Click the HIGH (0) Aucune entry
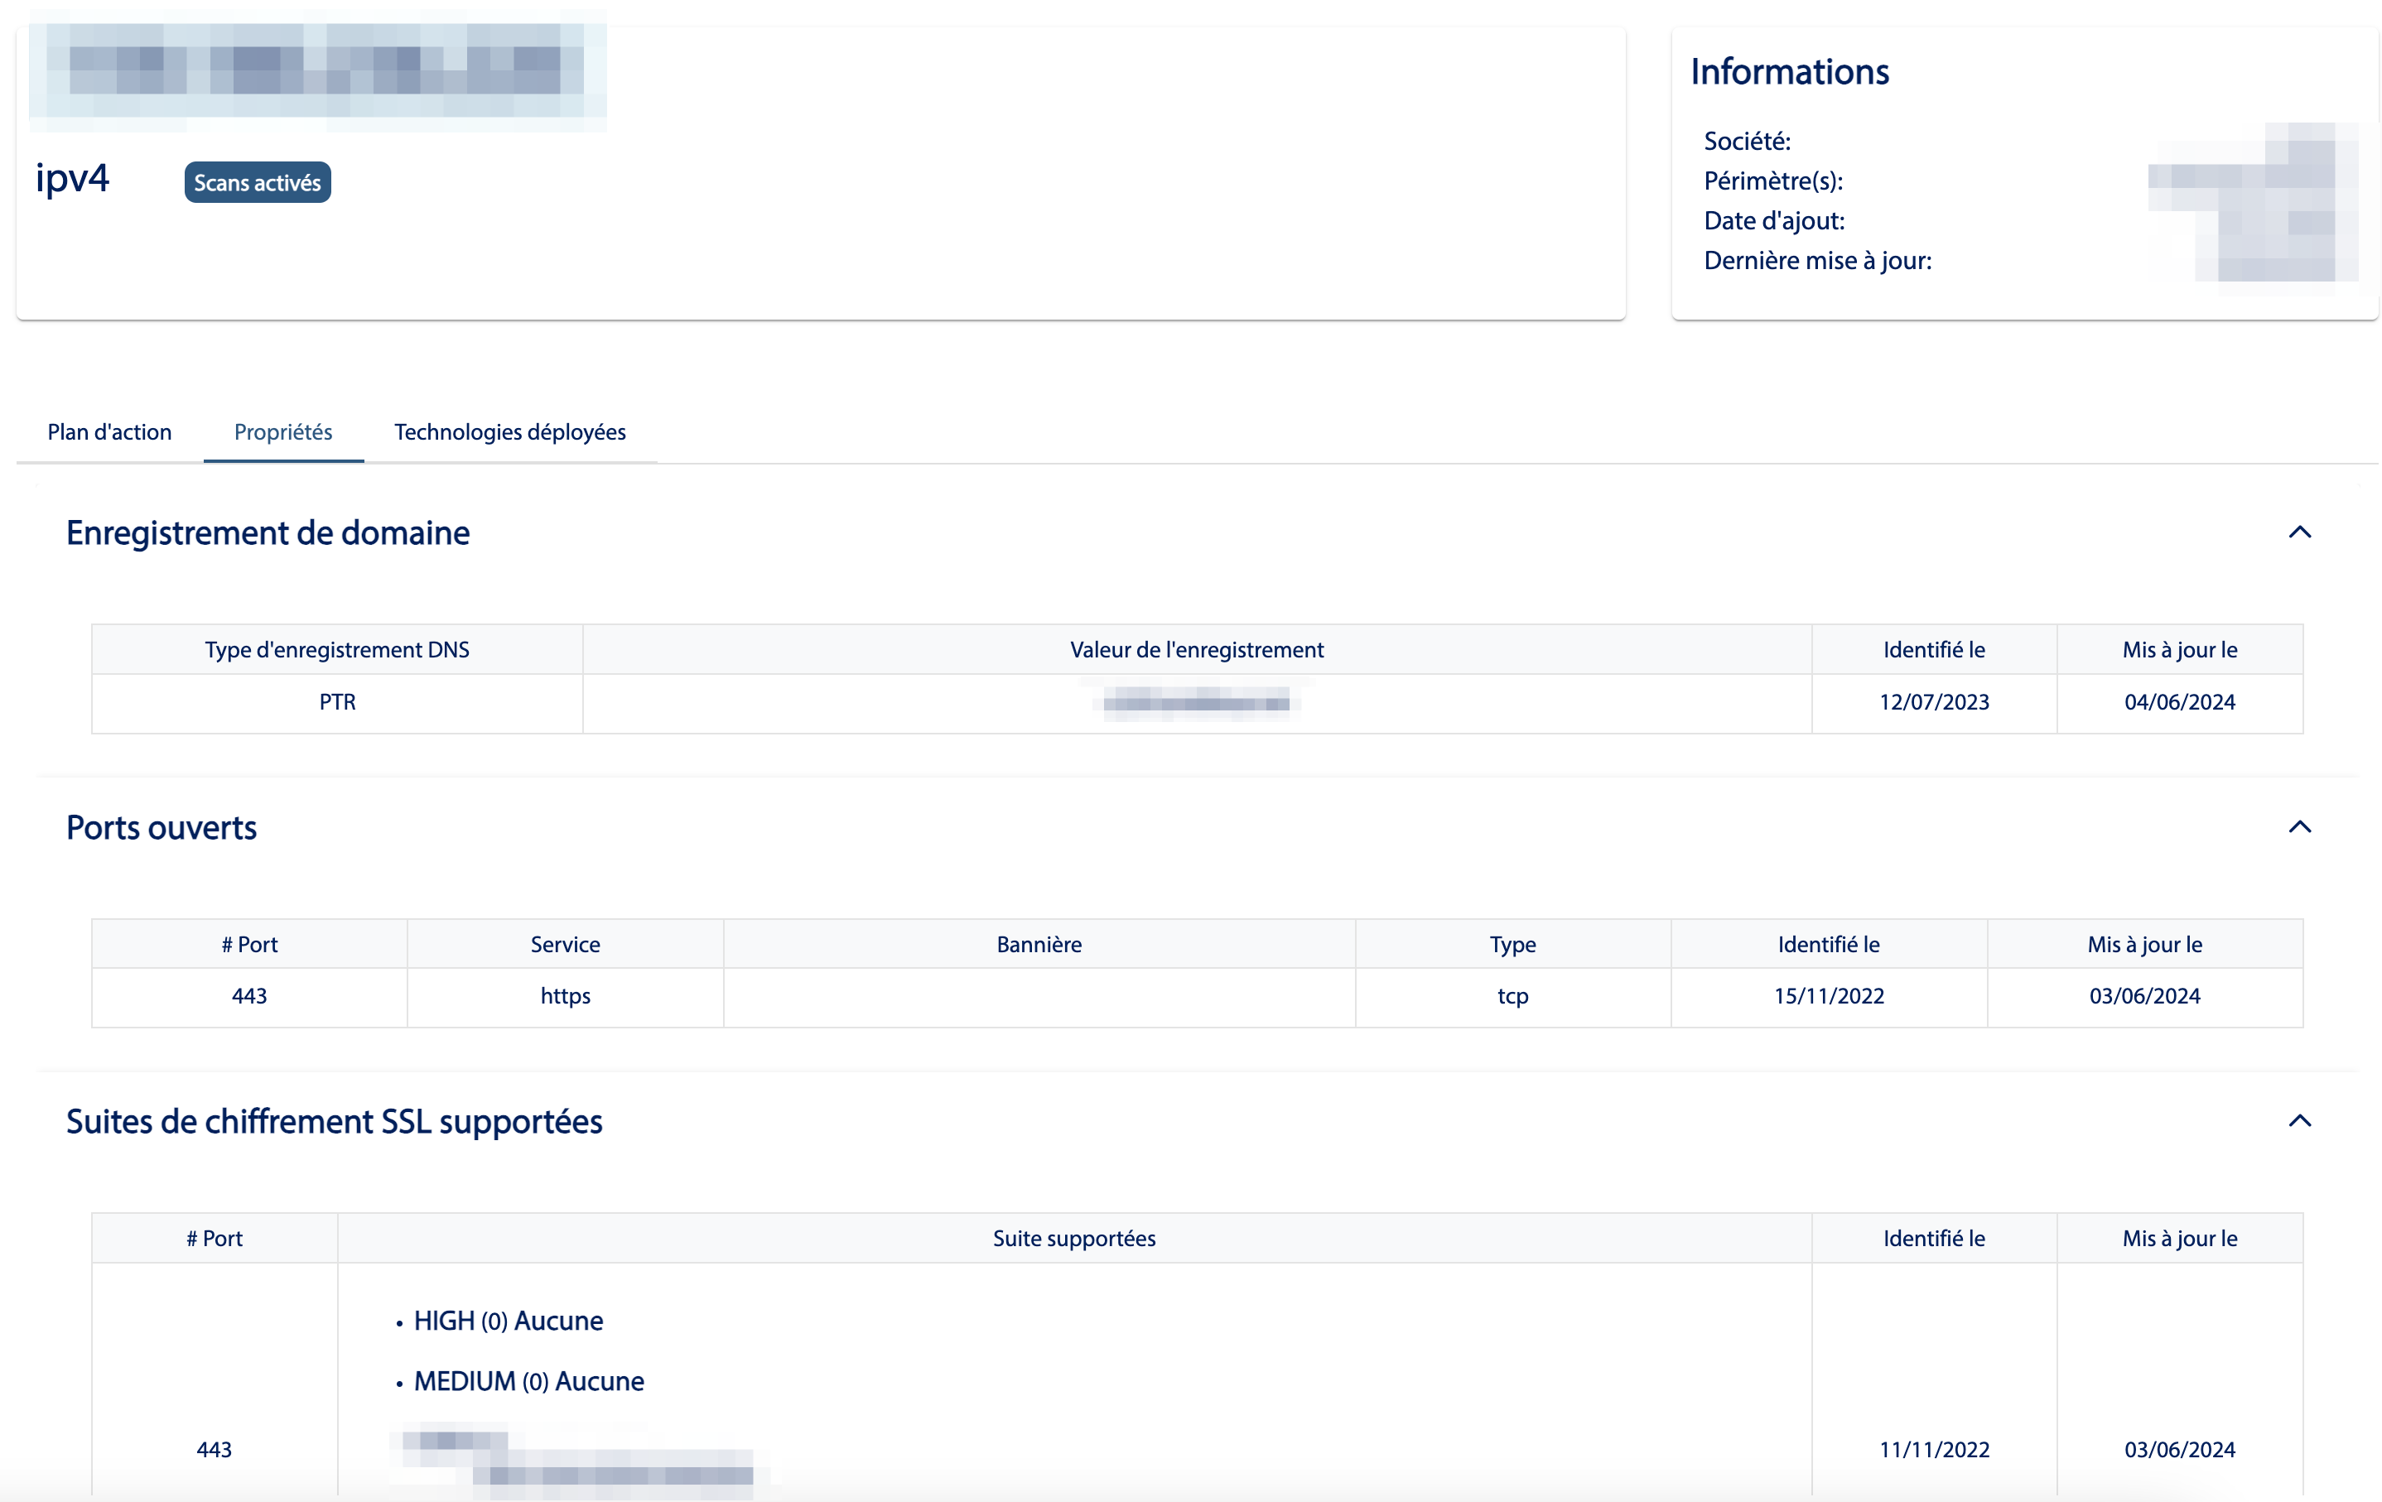2382x1502 pixels. [508, 1321]
